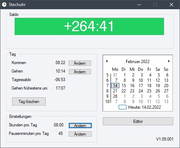Screen dimensions: 180x148
Task: Minimize the Stechuhr window
Action: coord(139,5)
